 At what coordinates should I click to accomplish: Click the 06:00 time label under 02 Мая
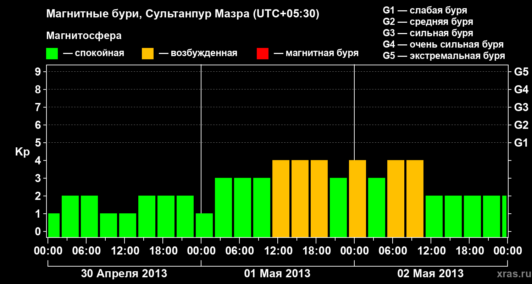[x=393, y=251]
